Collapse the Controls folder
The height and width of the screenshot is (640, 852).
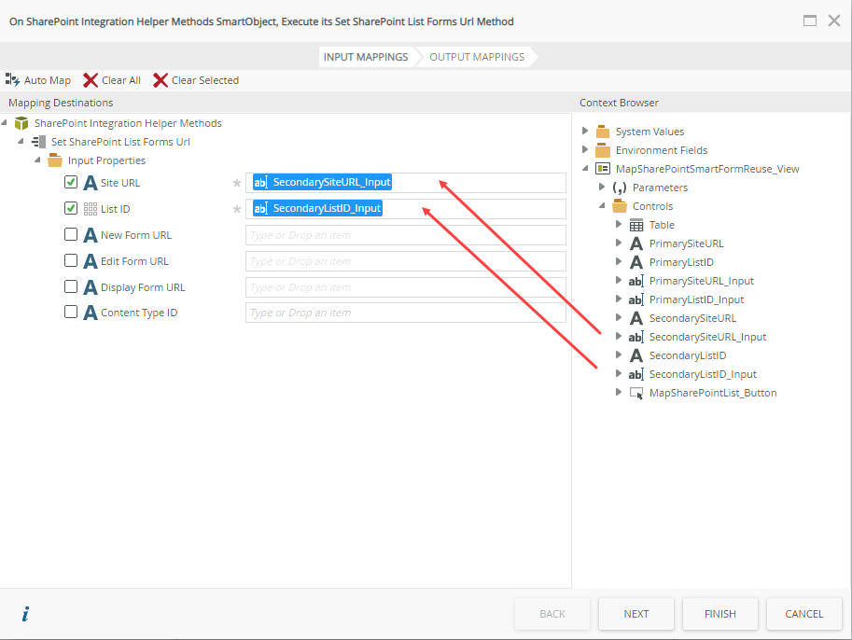click(602, 206)
